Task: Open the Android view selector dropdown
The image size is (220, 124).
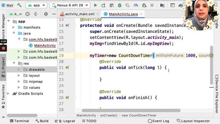Action: pos(15,14)
